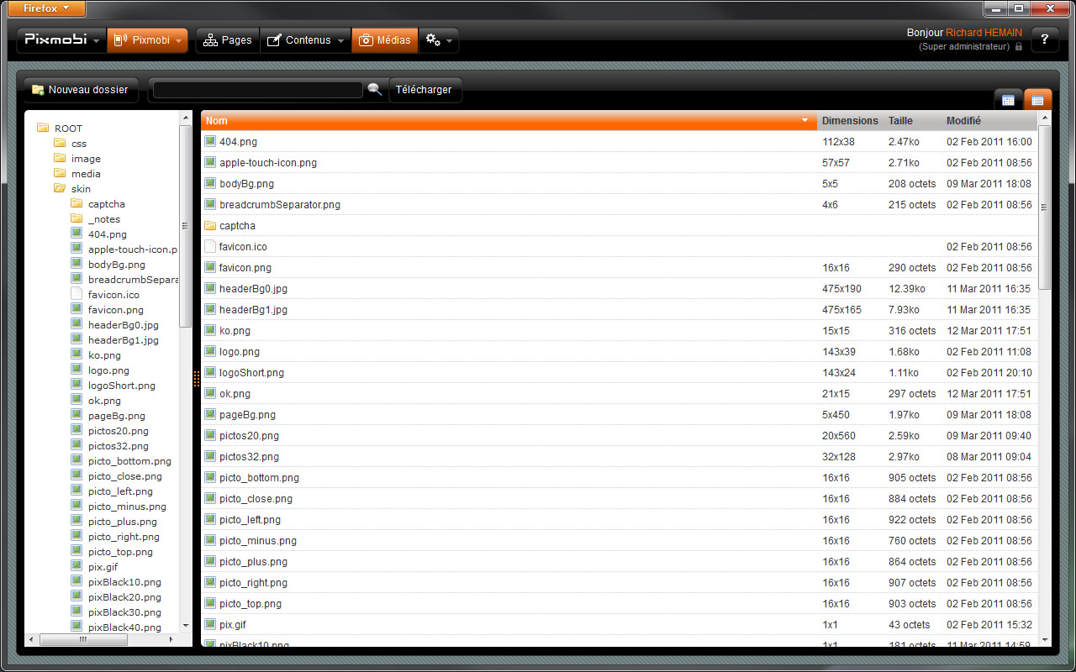
Task: Switch to thumbnail grid view
Action: (x=1008, y=100)
